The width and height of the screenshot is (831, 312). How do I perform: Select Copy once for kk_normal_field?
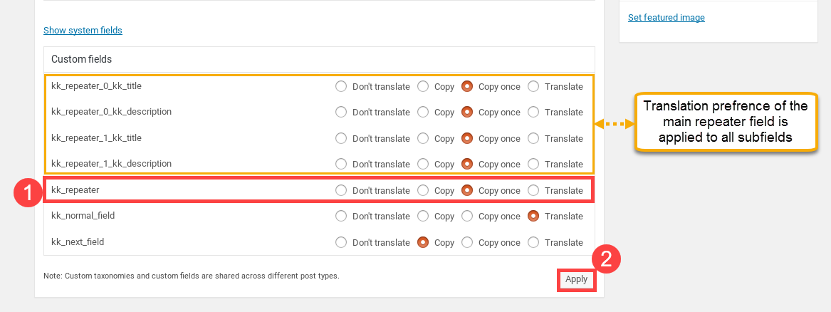pyautogui.click(x=467, y=216)
